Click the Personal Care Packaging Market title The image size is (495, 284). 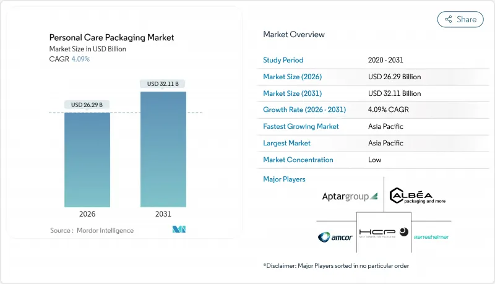pos(111,38)
